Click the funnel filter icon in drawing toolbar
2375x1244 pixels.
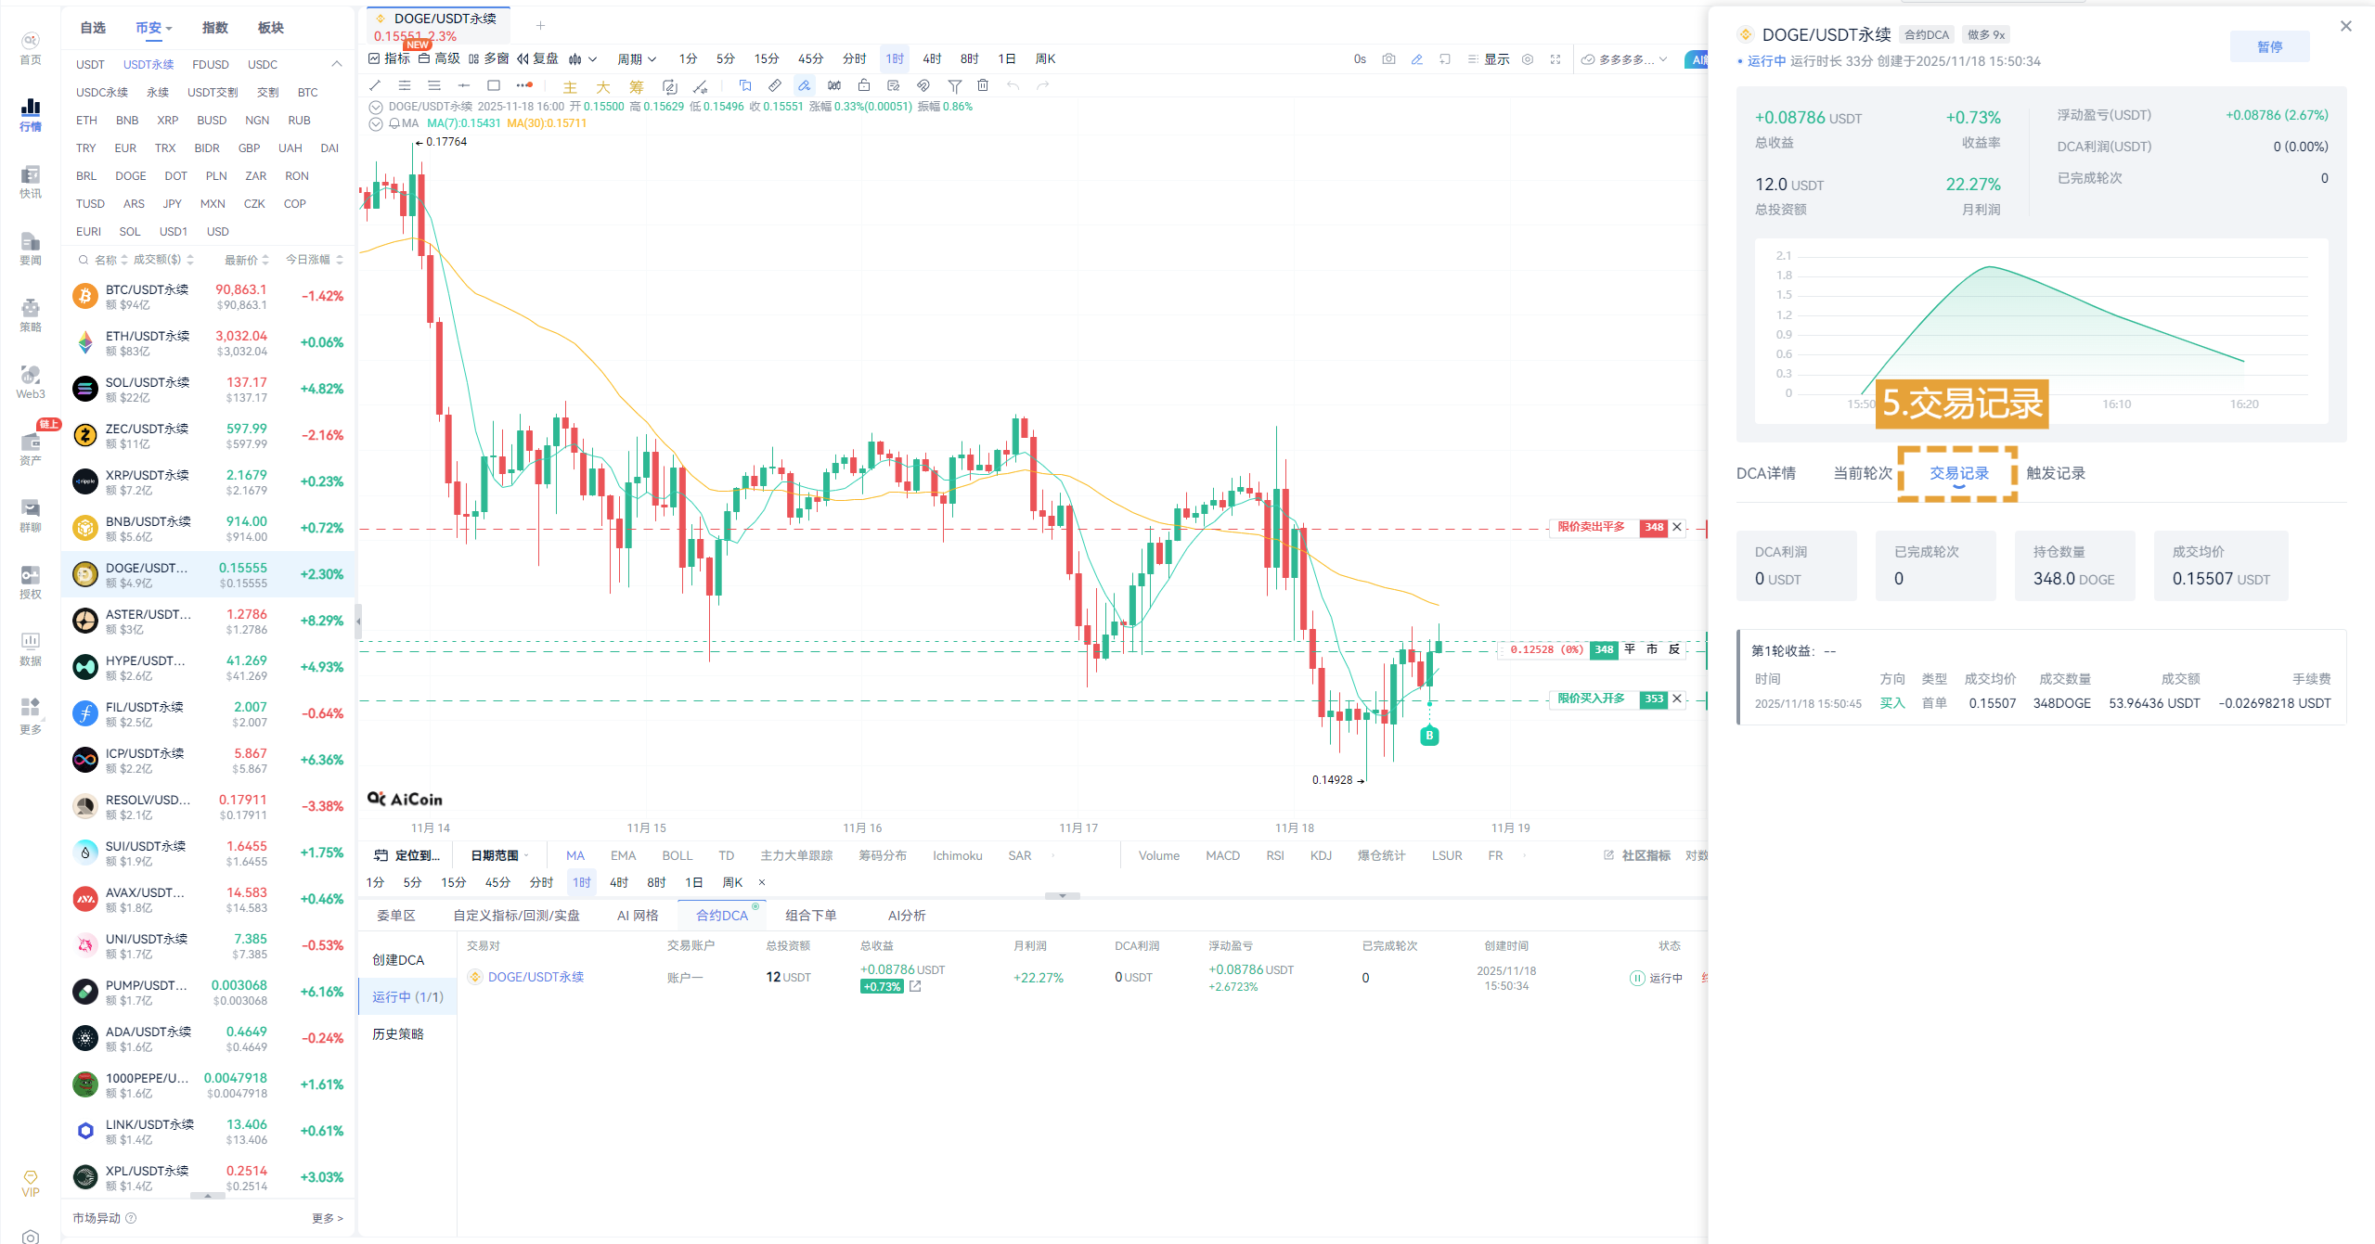(954, 85)
